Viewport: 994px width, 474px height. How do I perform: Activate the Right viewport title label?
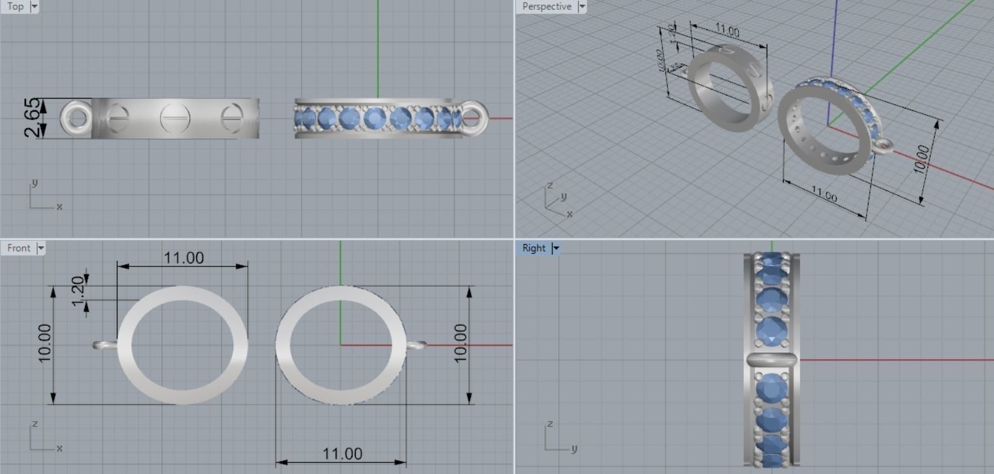point(534,248)
